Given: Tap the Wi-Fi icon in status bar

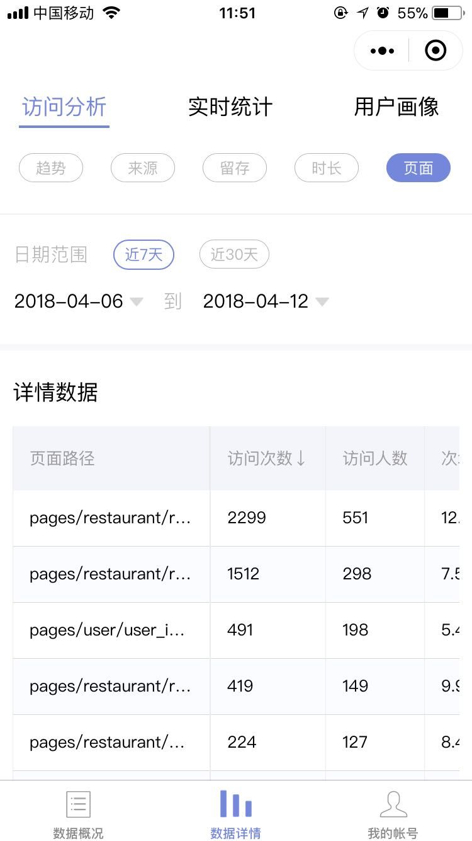Looking at the screenshot, I should click(x=111, y=13).
